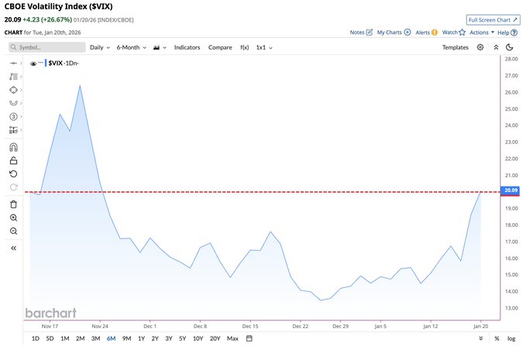Click the $VIX series name label
Screen dimensions: 526x346
click(x=55, y=63)
